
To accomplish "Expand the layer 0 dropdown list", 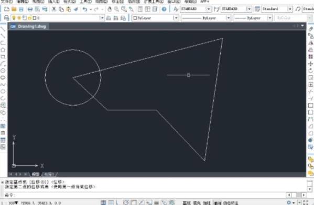I will 102,18.
